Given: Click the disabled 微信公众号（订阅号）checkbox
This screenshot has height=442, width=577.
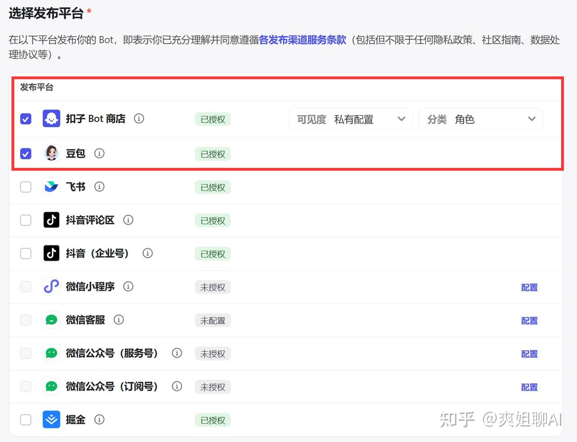Looking at the screenshot, I should 26,387.
